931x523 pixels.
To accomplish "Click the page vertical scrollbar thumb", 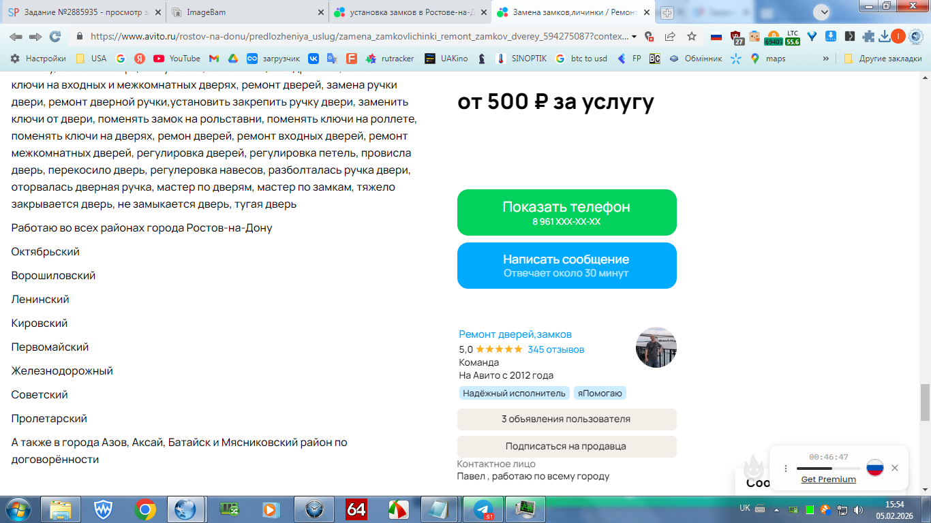I will point(925,402).
